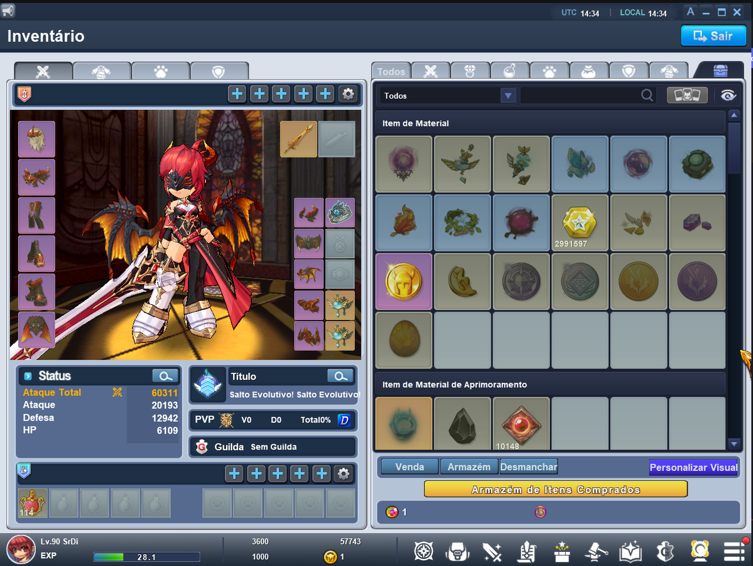Click the Desmanchar button
Screen dimensions: 753x566
click(529, 467)
